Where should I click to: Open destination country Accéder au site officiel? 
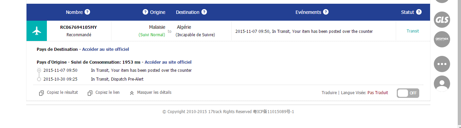click(106, 49)
